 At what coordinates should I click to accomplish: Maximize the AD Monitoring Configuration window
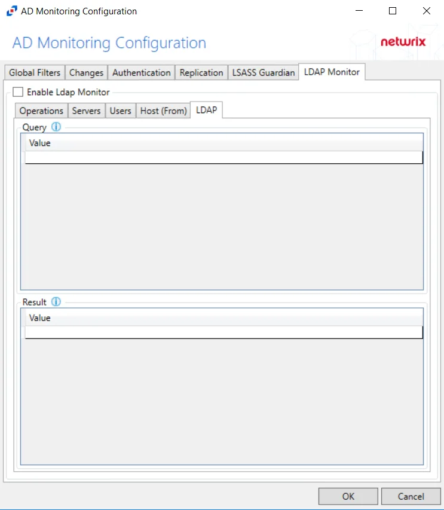pyautogui.click(x=393, y=11)
